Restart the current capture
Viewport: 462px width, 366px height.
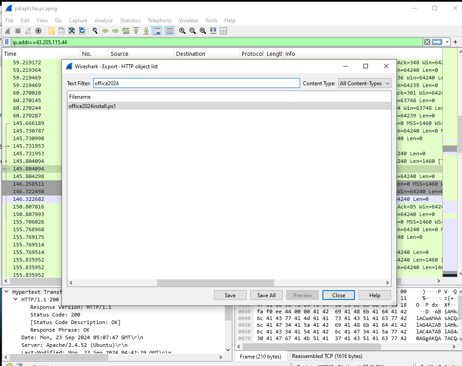point(28,31)
